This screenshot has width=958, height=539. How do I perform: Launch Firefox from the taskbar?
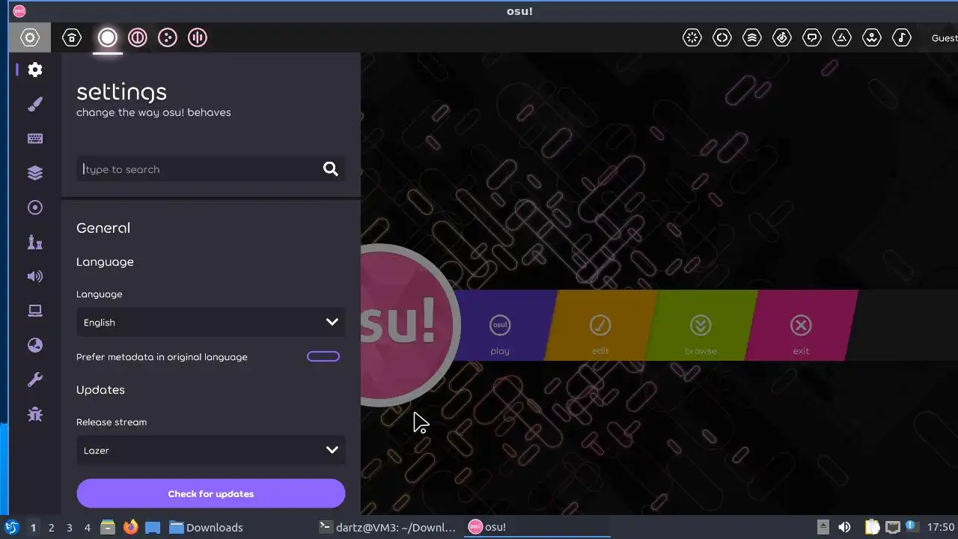pyautogui.click(x=130, y=527)
